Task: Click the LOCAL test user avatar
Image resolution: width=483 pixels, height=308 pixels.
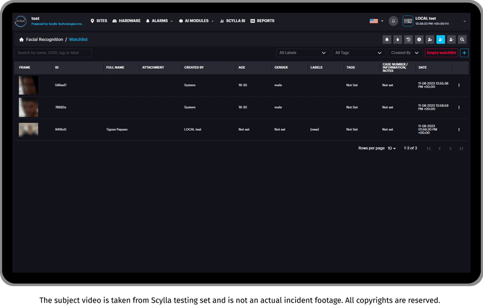Action: coord(407,21)
